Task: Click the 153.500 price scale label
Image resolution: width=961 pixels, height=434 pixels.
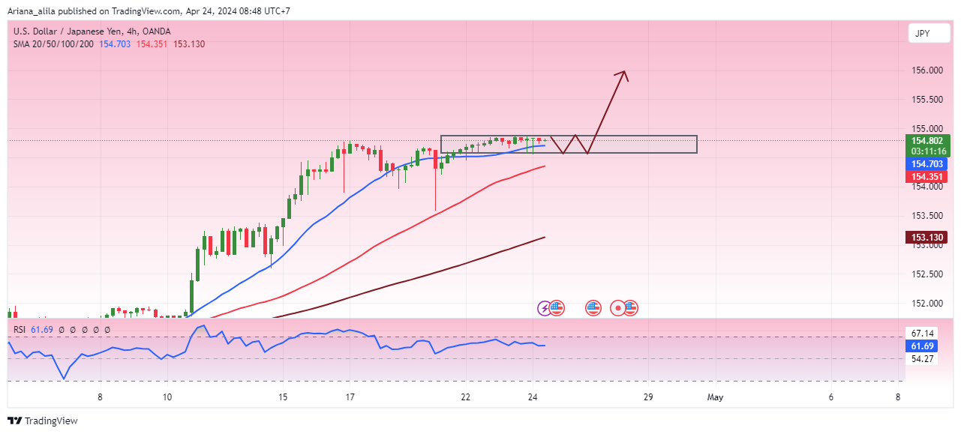Action: pos(927,216)
